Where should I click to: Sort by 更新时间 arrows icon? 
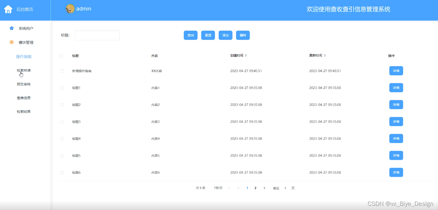click(x=325, y=56)
